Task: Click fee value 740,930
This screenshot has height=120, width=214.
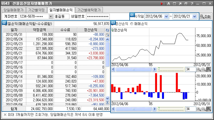Action: pos(71,91)
